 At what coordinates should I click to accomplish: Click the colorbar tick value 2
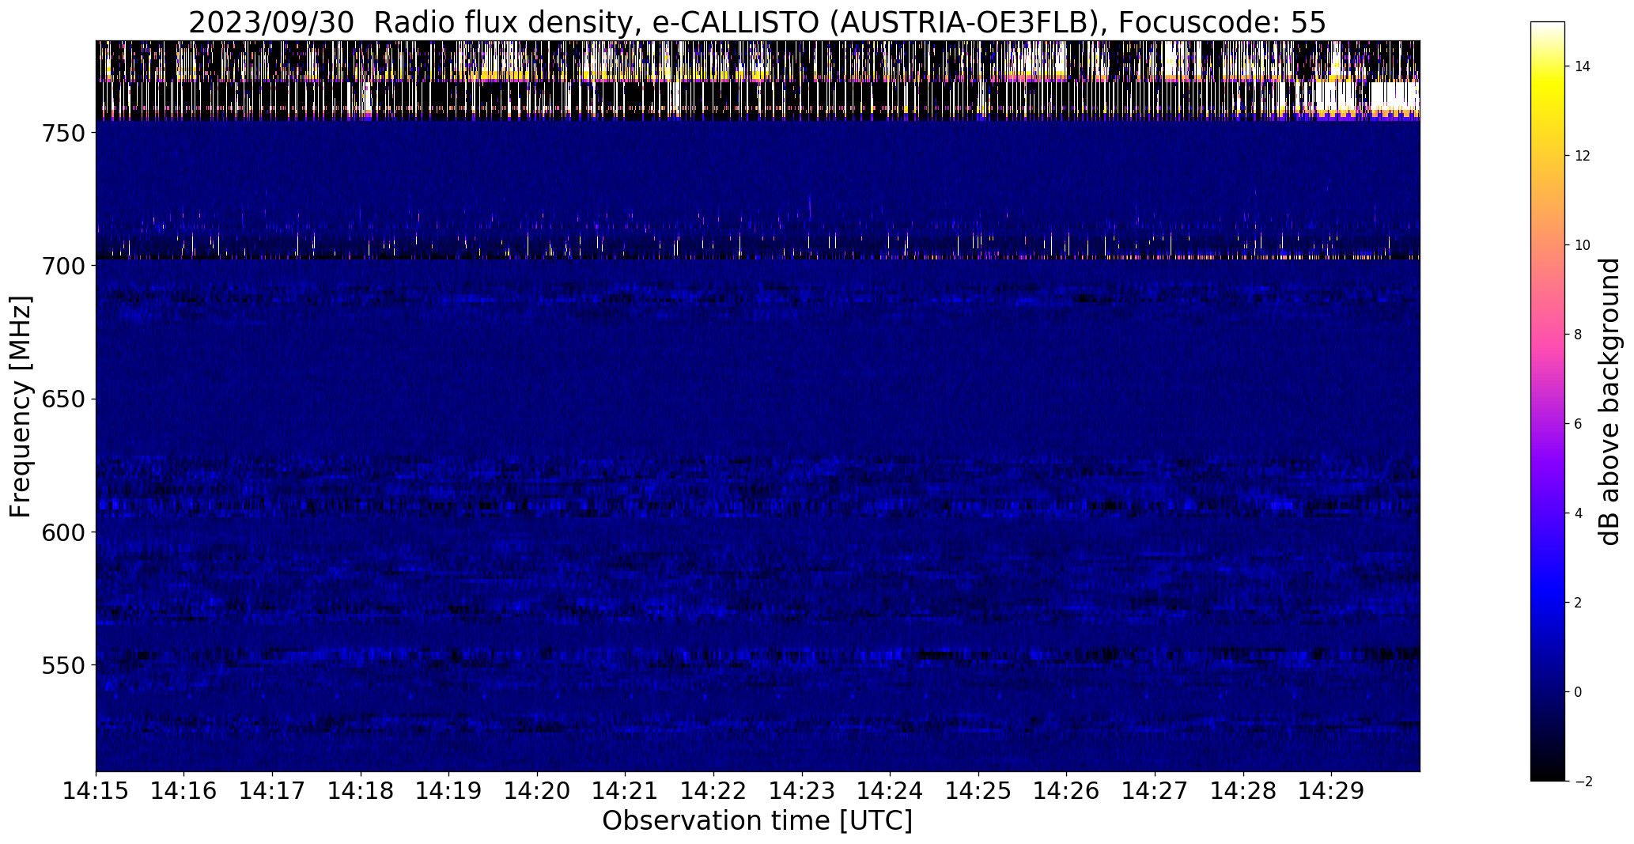point(1579,603)
